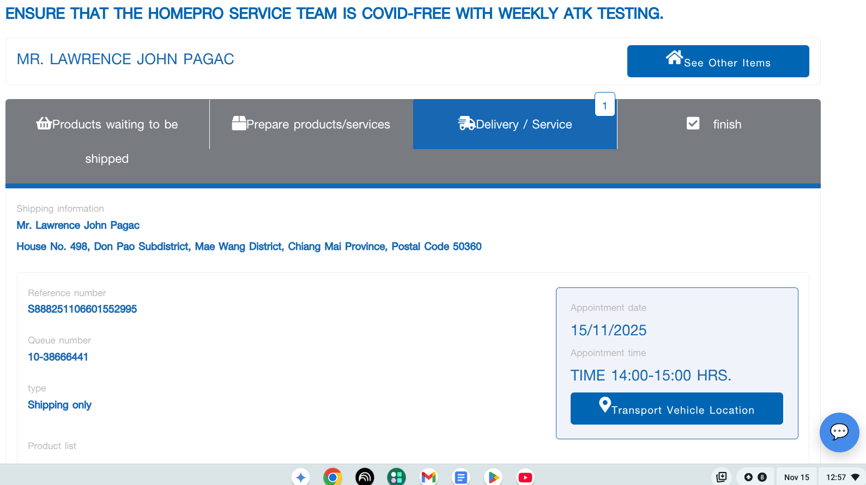
Task: Open Google Docs from the shelf
Action: (x=461, y=477)
